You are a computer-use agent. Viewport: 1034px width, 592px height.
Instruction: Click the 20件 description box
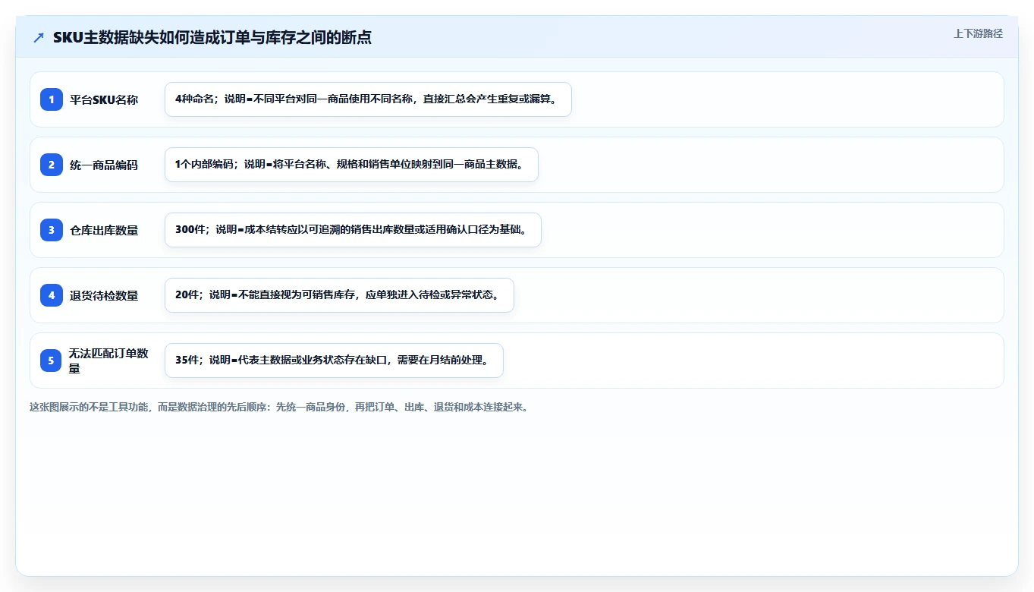pyautogui.click(x=339, y=295)
